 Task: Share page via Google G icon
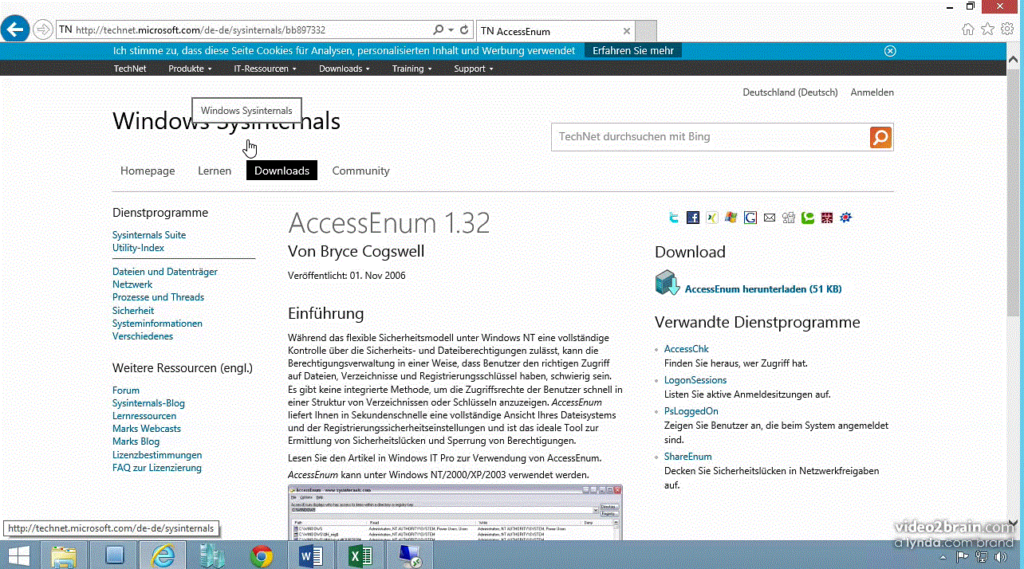pyautogui.click(x=750, y=218)
